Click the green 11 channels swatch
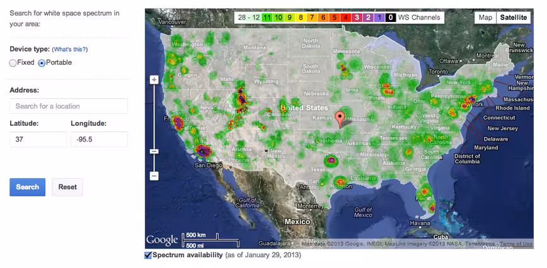The width and height of the screenshot is (547, 268). pos(267,18)
